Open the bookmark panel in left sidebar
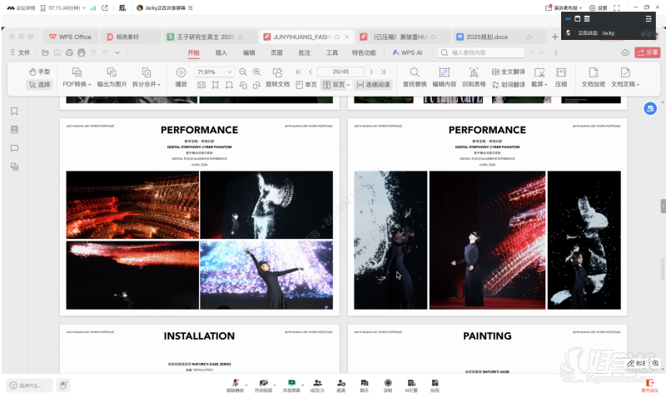 [14, 112]
